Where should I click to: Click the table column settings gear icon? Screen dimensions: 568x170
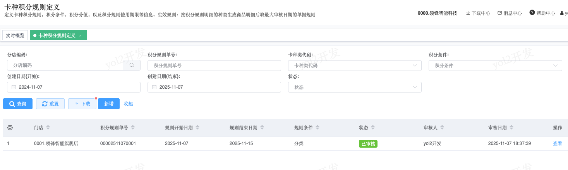[x=10, y=128]
